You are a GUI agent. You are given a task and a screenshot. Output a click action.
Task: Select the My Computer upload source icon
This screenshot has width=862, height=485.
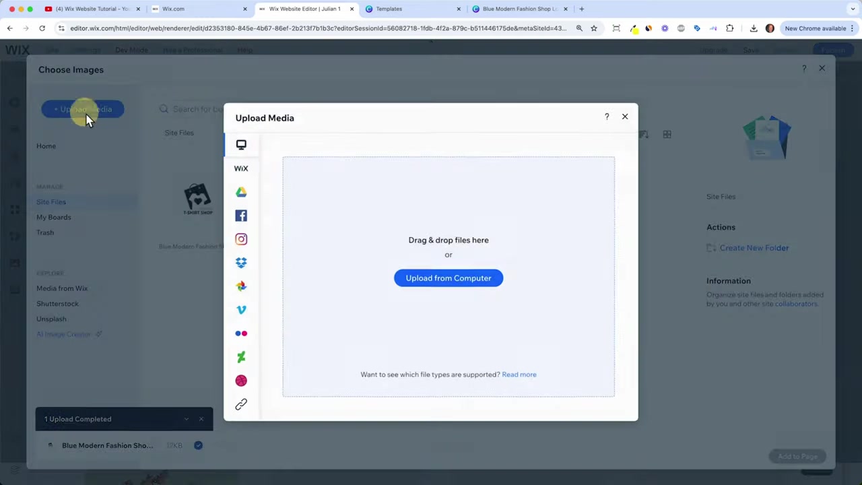pyautogui.click(x=241, y=145)
